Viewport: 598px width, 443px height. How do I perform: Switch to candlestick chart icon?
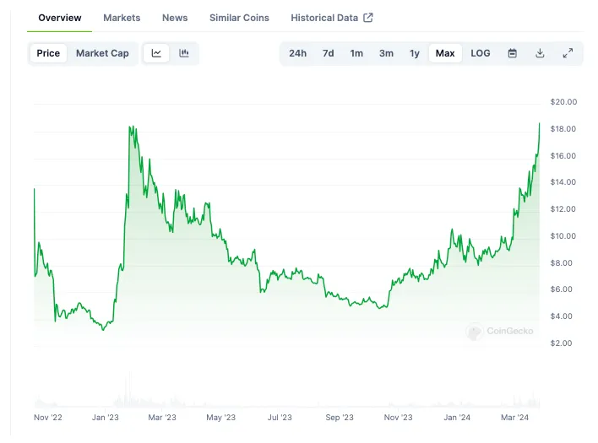pyautogui.click(x=184, y=53)
